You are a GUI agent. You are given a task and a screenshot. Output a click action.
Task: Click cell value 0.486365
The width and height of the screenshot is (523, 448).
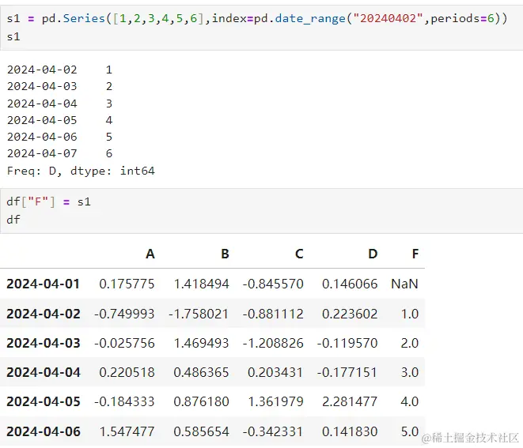pos(202,372)
